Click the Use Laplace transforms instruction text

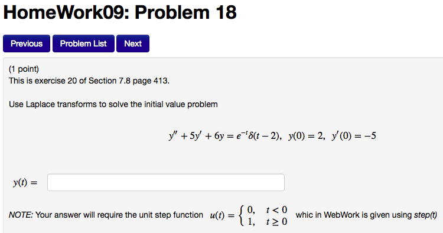click(113, 104)
